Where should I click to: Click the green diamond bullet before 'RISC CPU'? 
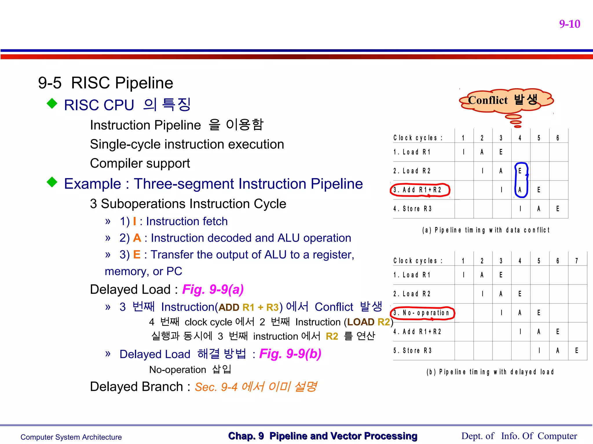pyautogui.click(x=52, y=103)
